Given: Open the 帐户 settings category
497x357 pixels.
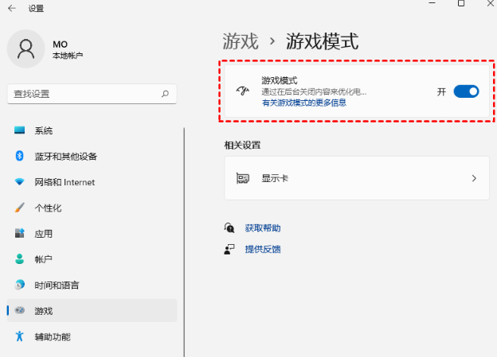Looking at the screenshot, I should pyautogui.click(x=92, y=259).
